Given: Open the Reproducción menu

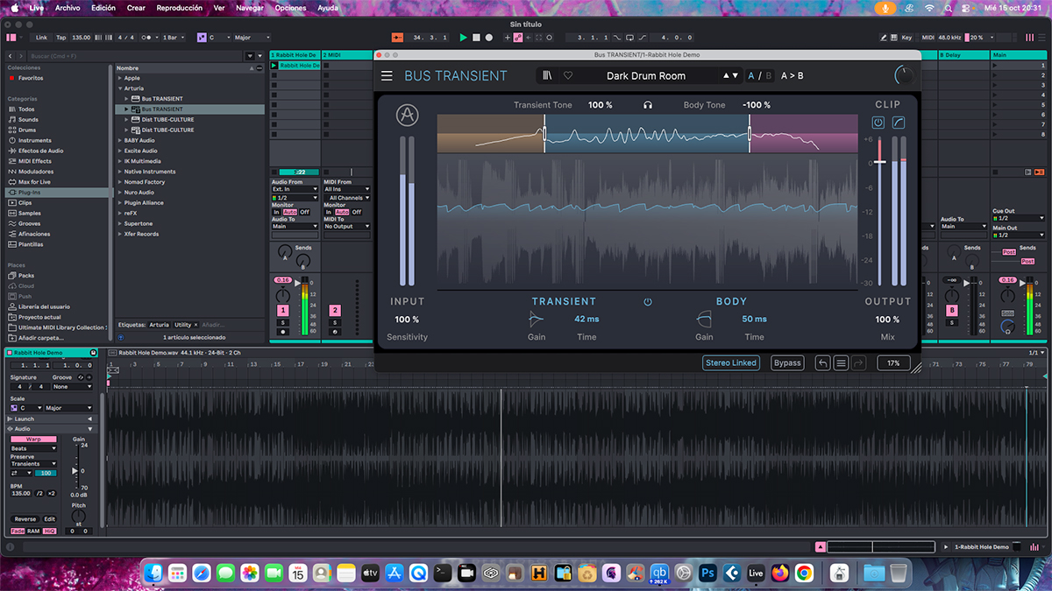Looking at the screenshot, I should 179,8.
